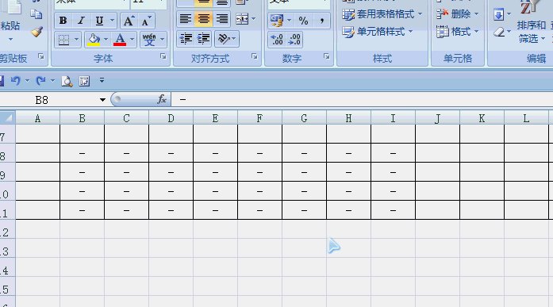Screen dimensions: 553x307
Task: Toggle center horizontal alignment
Action: (203, 19)
